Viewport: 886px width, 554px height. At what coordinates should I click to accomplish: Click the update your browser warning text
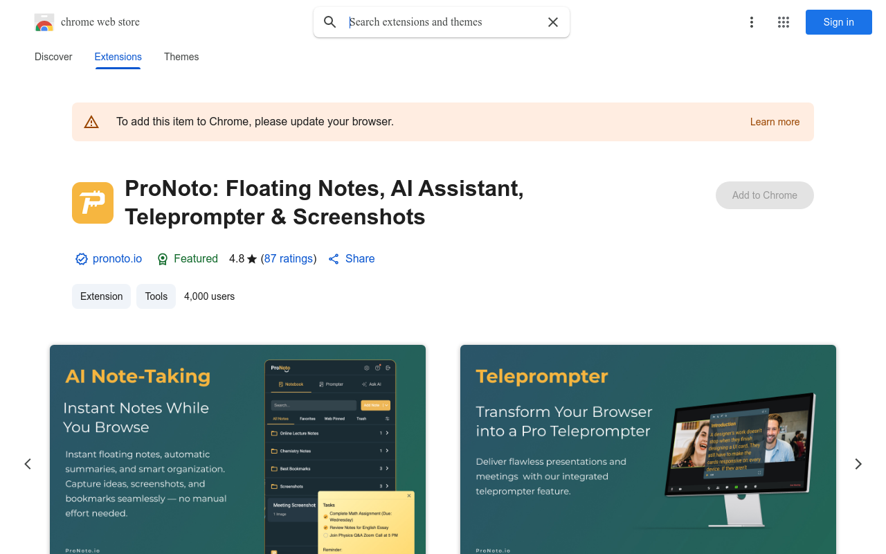[255, 122]
